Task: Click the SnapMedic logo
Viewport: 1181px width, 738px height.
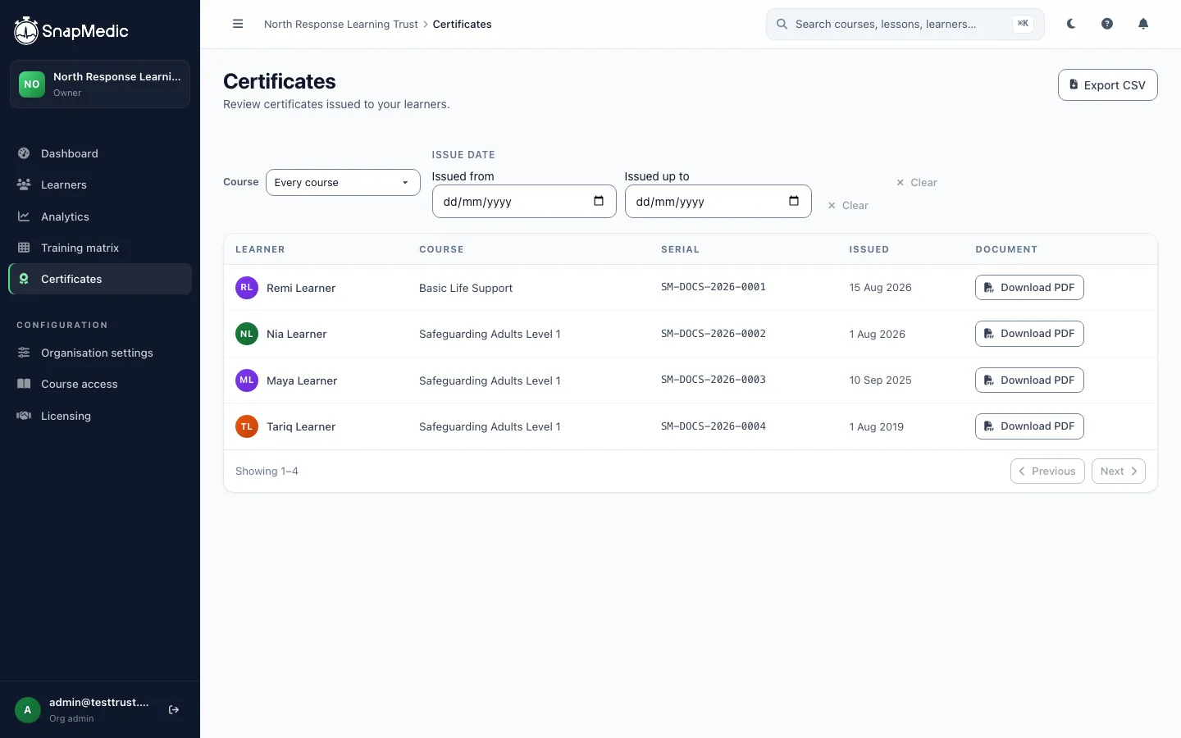Action: coord(71,31)
